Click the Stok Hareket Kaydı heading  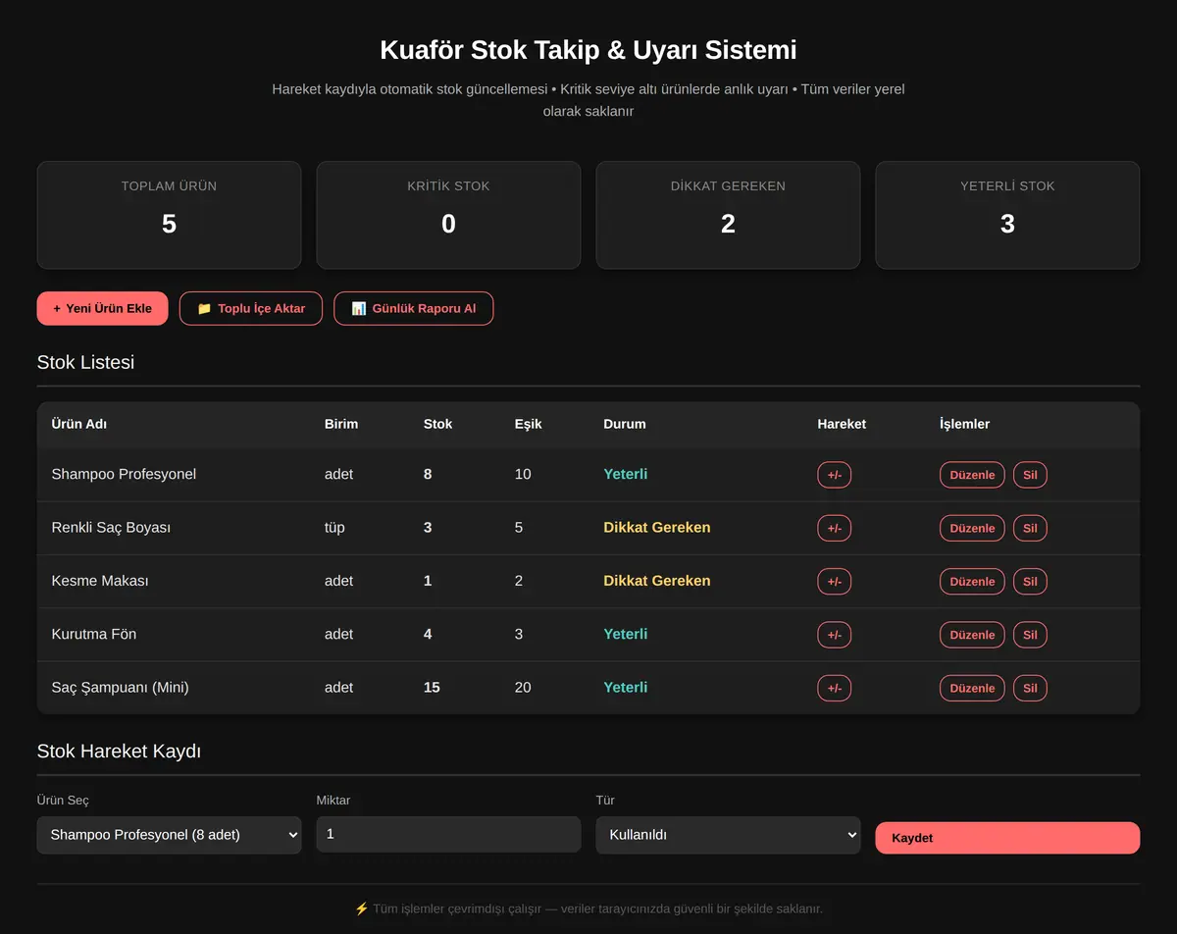119,752
